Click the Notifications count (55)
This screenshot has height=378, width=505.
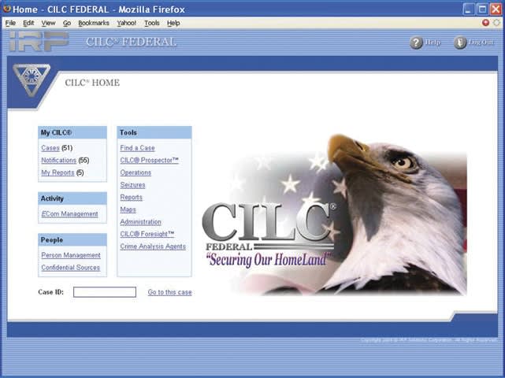pyautogui.click(x=84, y=161)
